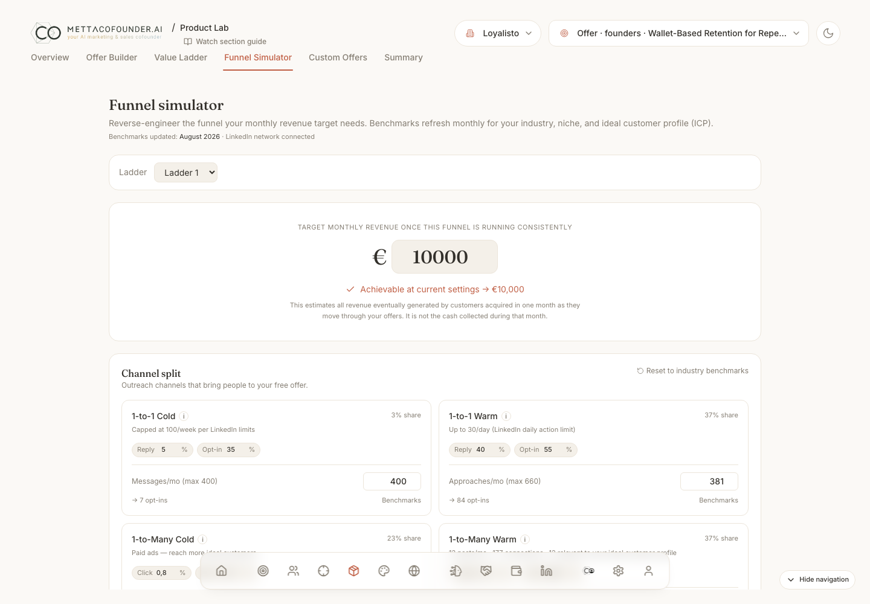This screenshot has height=604, width=870.
Task: Click info icon next to 1-to-1 Warm
Action: click(x=506, y=416)
